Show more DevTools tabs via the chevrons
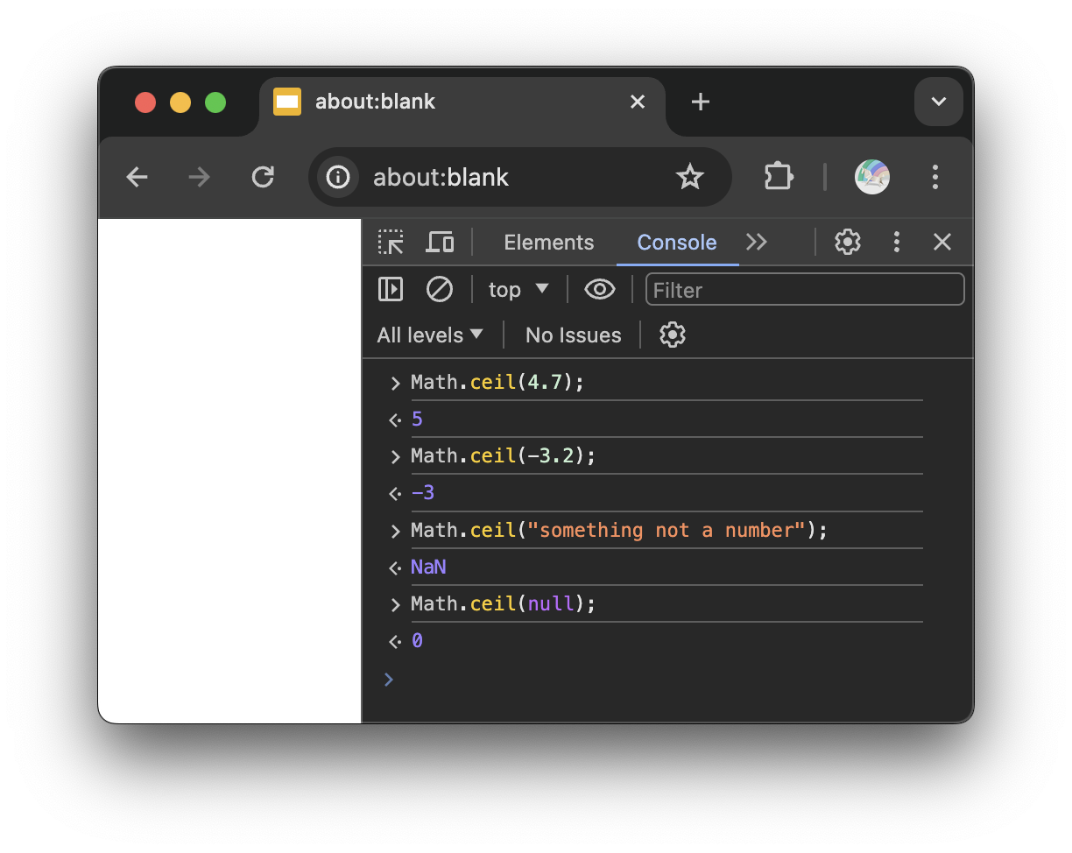 tap(757, 243)
